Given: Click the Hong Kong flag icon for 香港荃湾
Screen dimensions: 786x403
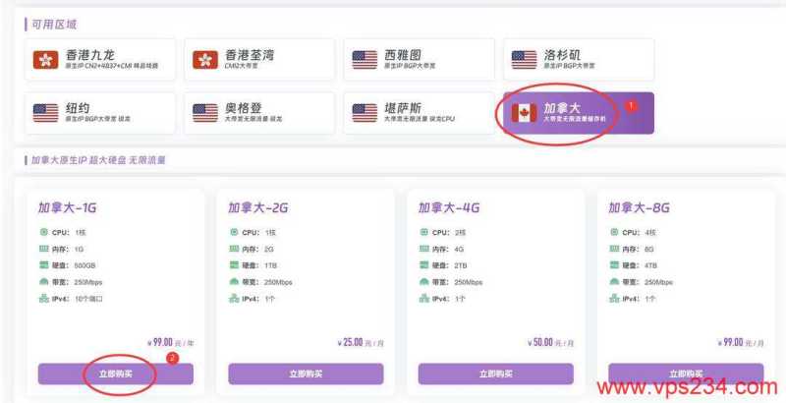Looking at the screenshot, I should tap(205, 60).
